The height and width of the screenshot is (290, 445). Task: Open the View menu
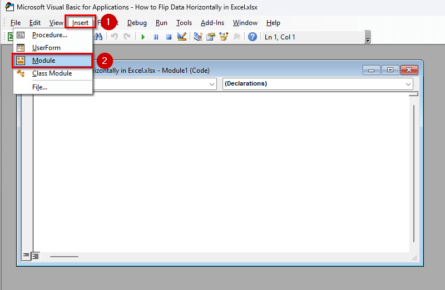coord(56,23)
